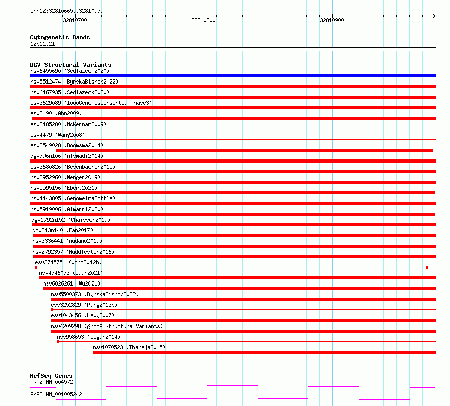The image size is (450, 406).
Task: Open variant dgv1792n152 (Chaisson2019)
Action: [71, 220]
